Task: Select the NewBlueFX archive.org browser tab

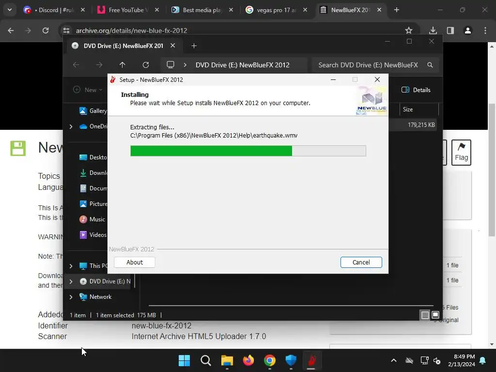Action: tap(350, 10)
